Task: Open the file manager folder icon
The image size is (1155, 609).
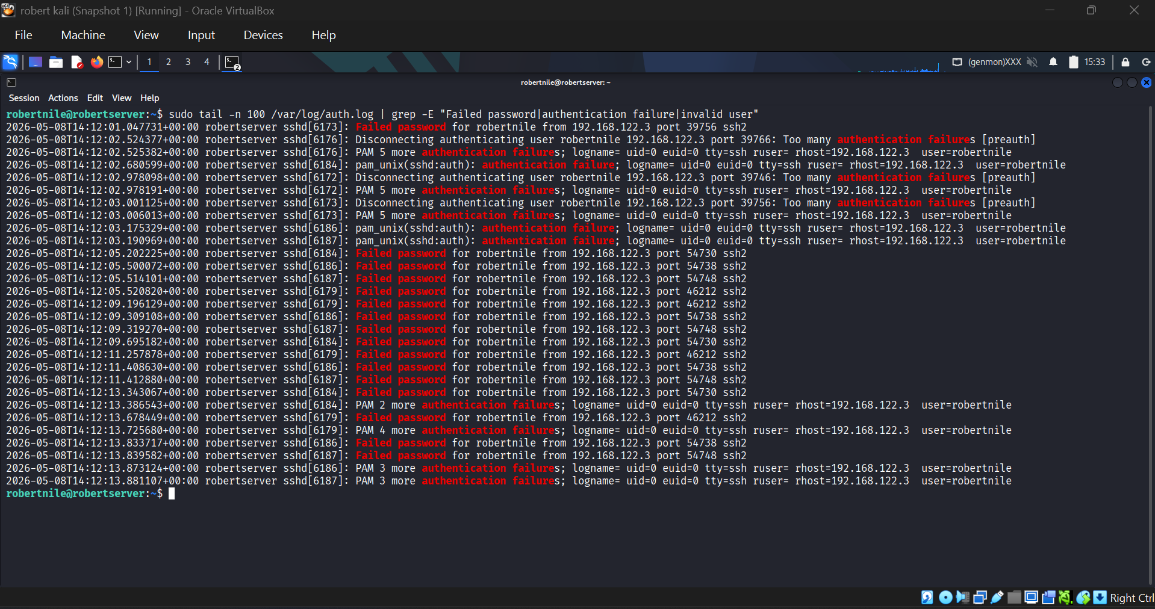Action: (56, 62)
